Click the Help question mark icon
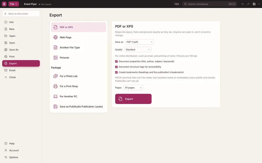Image resolution: width=262 pixels, height=163 pixels. tap(6, 143)
